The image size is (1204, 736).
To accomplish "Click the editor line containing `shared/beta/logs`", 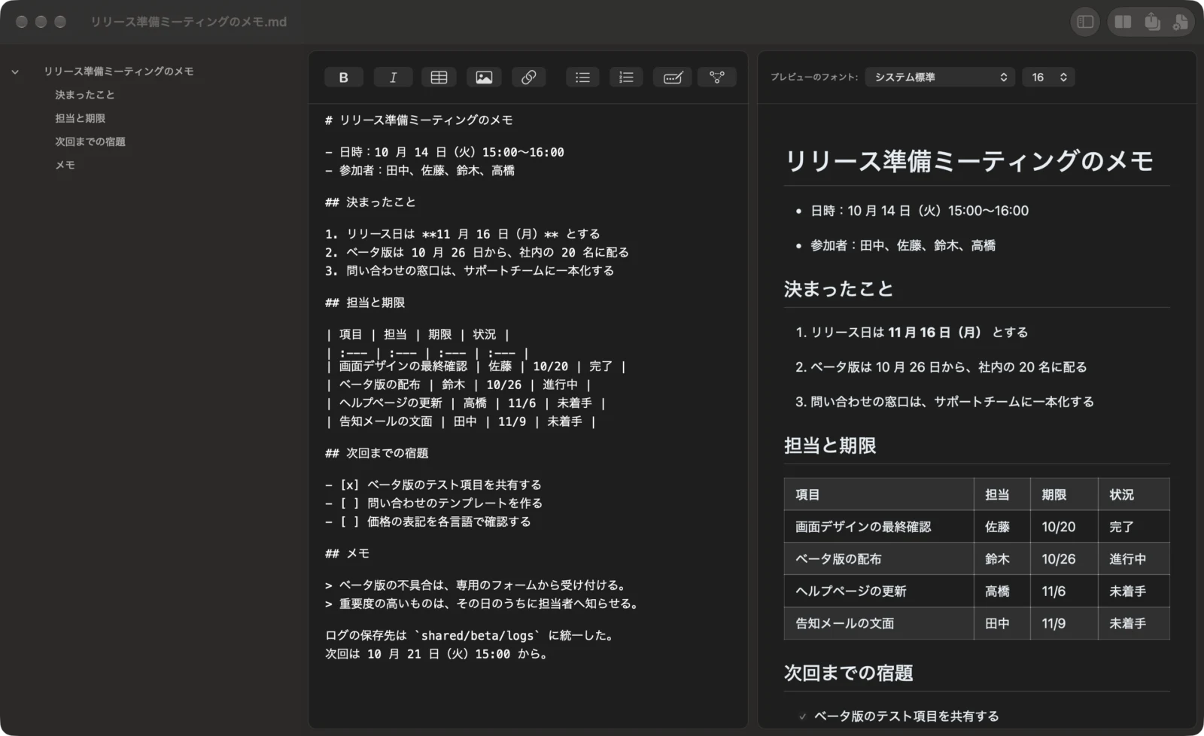I will click(x=471, y=635).
